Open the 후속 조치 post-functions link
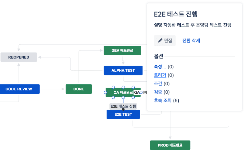 pos(163,101)
